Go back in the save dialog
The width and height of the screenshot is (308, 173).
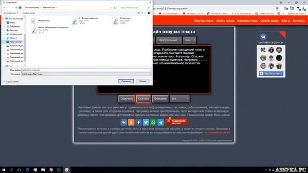pos(4,8)
